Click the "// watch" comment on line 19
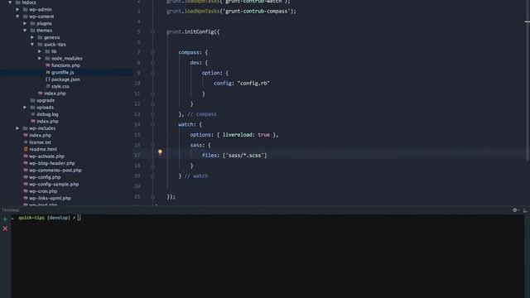Image resolution: width=530 pixels, height=298 pixels. pyautogui.click(x=196, y=176)
